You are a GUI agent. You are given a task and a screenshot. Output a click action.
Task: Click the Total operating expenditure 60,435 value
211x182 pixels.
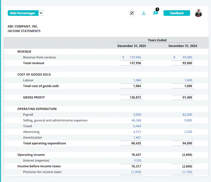136,143
